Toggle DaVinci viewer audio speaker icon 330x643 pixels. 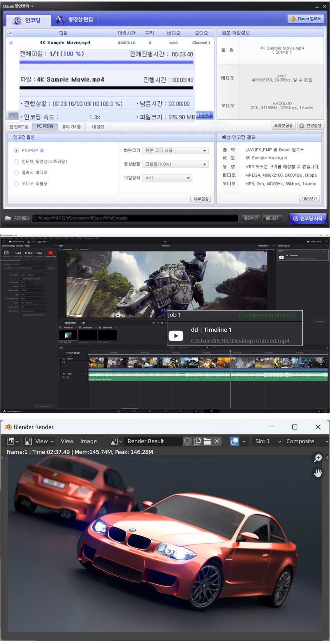coord(83,323)
